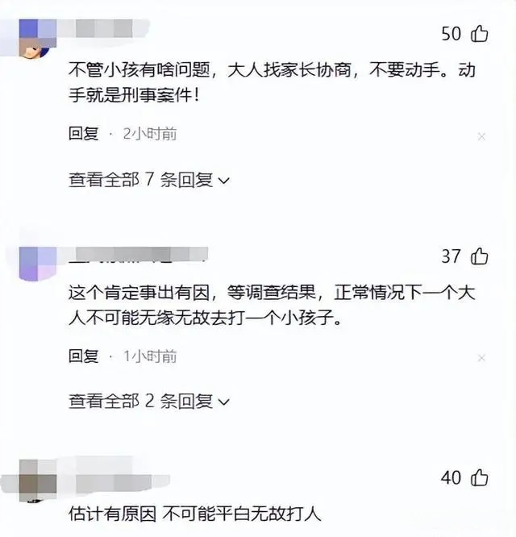The width and height of the screenshot is (516, 537).
Task: Open the first commenter's blurred username
Action: [102, 28]
